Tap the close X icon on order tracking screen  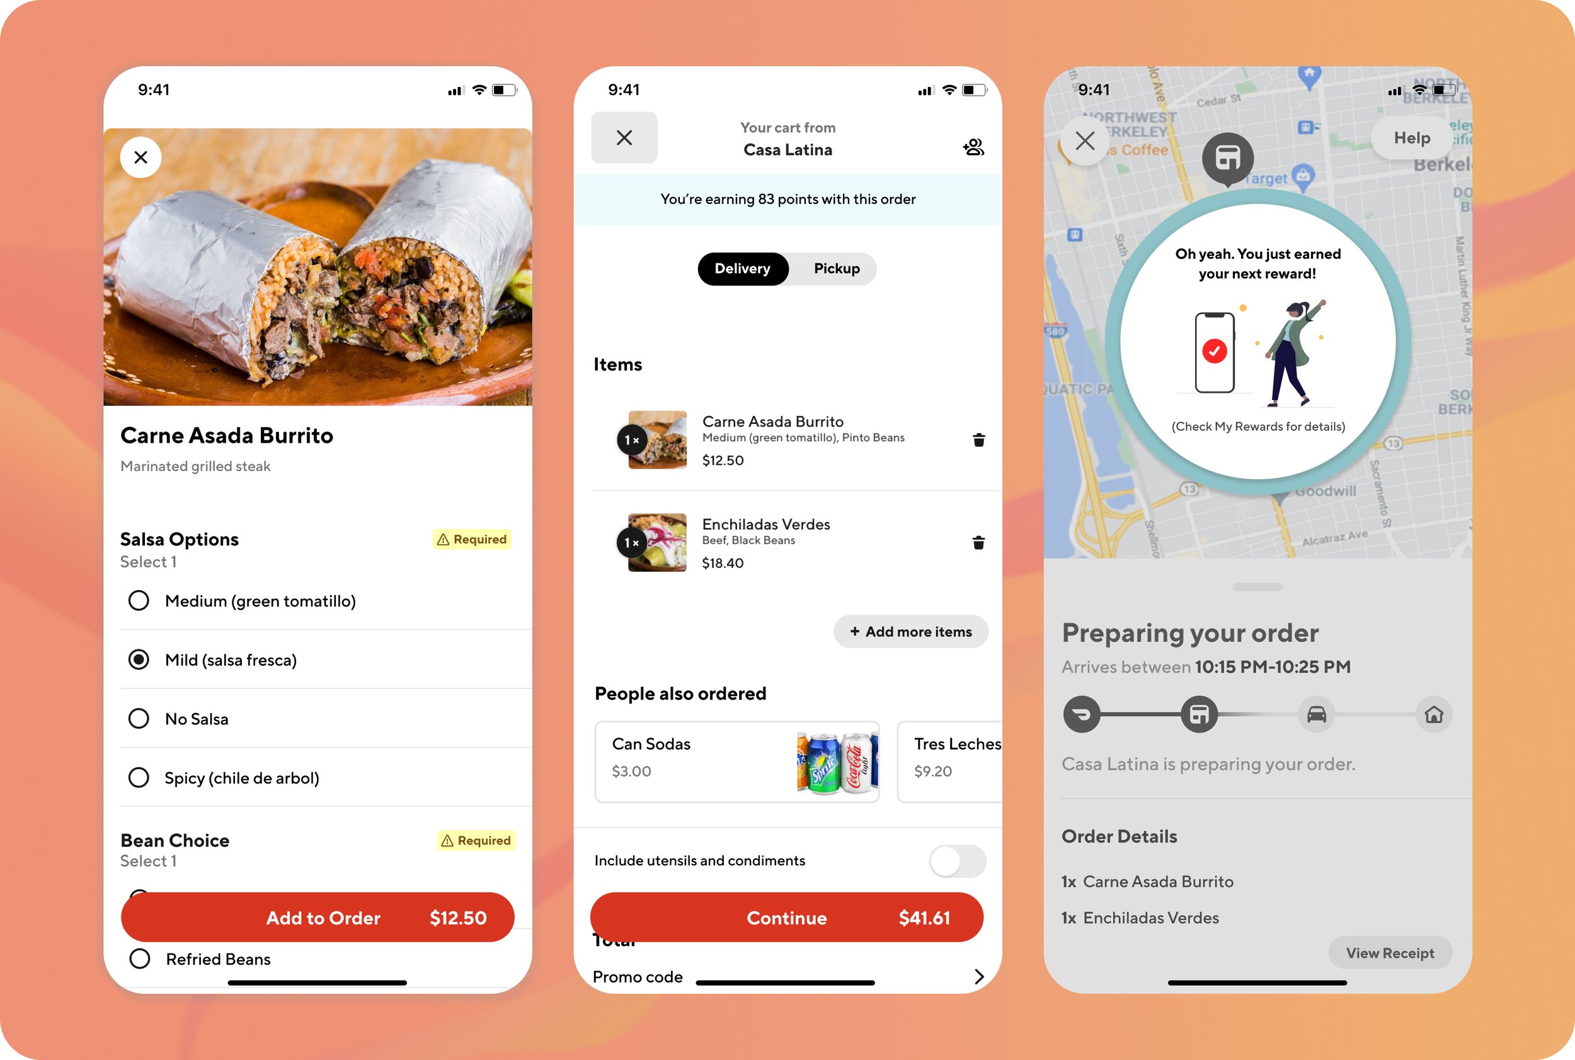click(1084, 141)
